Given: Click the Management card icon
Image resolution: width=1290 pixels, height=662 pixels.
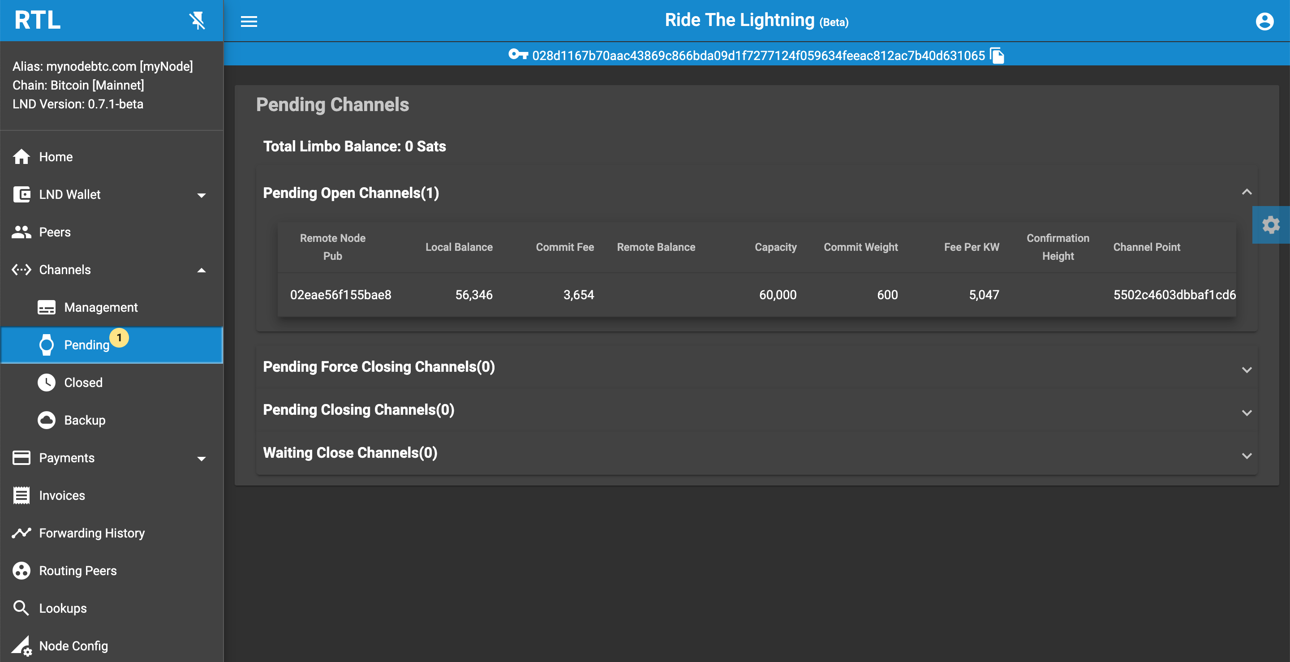Looking at the screenshot, I should click(47, 307).
